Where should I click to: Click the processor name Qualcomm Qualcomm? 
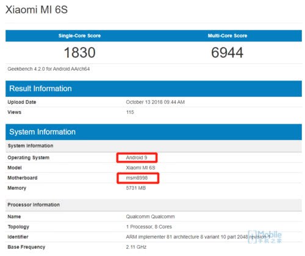(x=150, y=216)
